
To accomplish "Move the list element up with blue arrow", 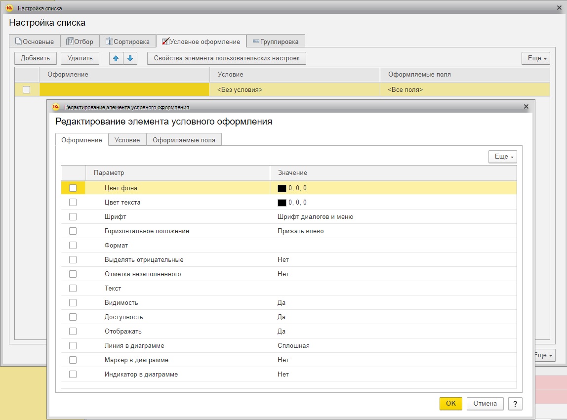I will pyautogui.click(x=116, y=58).
